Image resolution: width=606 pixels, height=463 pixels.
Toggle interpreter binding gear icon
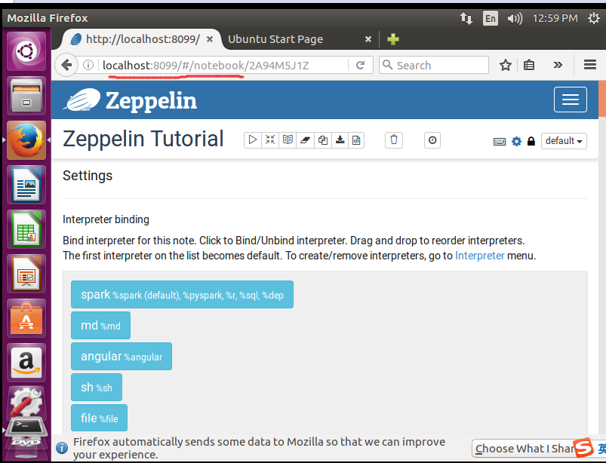(x=516, y=141)
